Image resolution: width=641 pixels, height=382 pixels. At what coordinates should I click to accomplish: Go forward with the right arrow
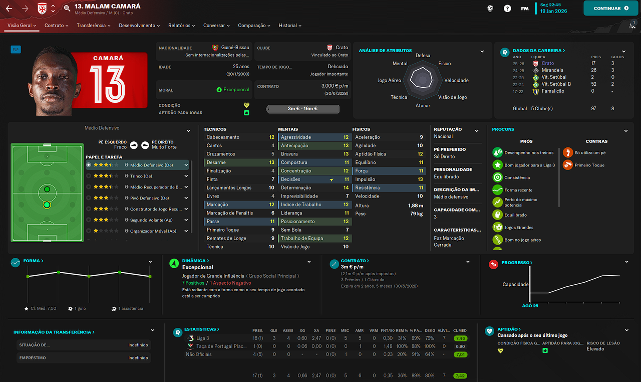(25, 9)
